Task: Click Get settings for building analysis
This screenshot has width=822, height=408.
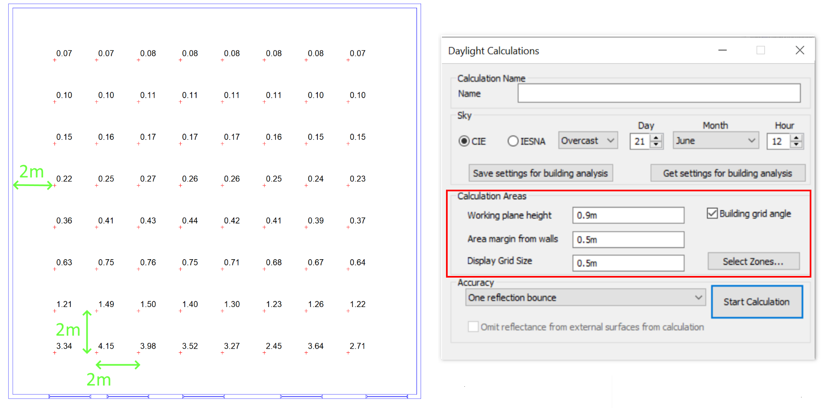Action: click(728, 173)
